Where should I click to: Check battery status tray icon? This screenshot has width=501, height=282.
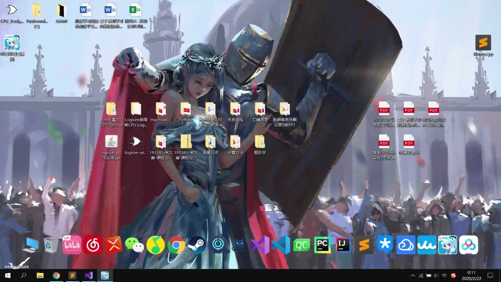[x=428, y=275]
